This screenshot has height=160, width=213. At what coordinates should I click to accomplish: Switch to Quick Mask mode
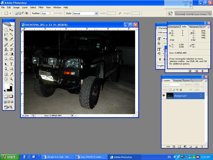(11, 96)
